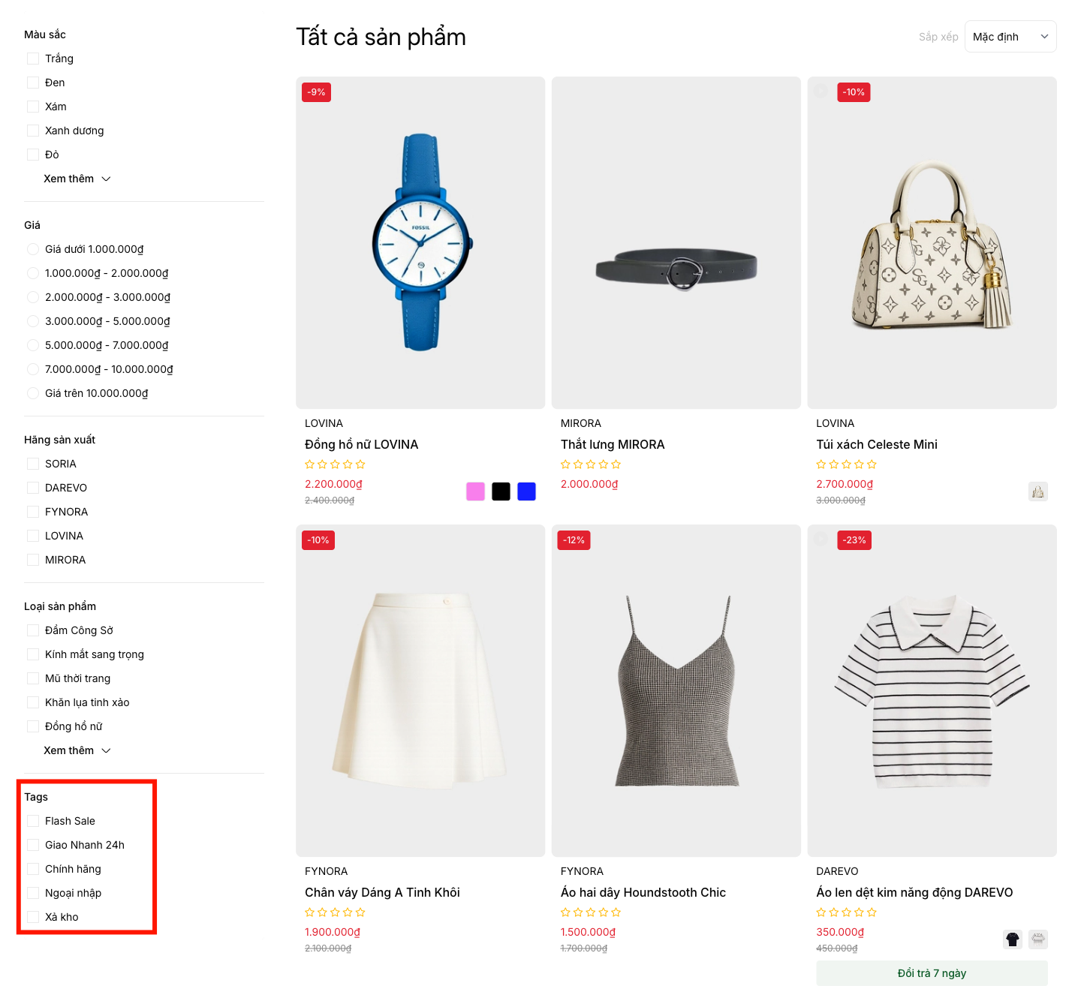Select the bag variant thumbnail under Túi xách Celeste Mini
Screen dimensions: 1075x995
tap(1037, 491)
